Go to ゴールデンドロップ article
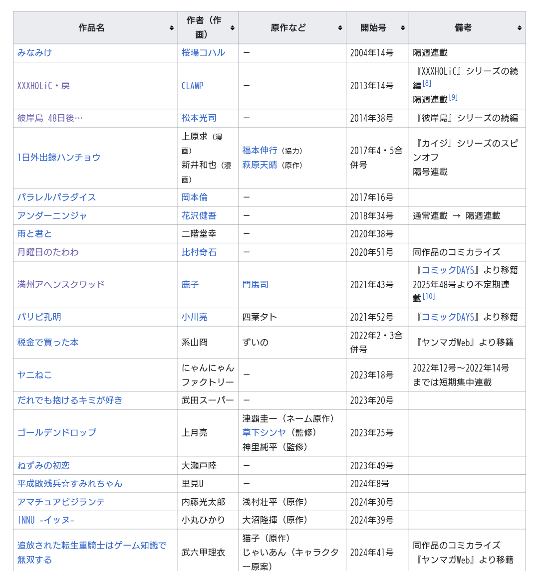 pyautogui.click(x=56, y=433)
